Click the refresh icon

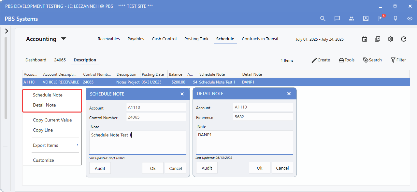(404, 39)
